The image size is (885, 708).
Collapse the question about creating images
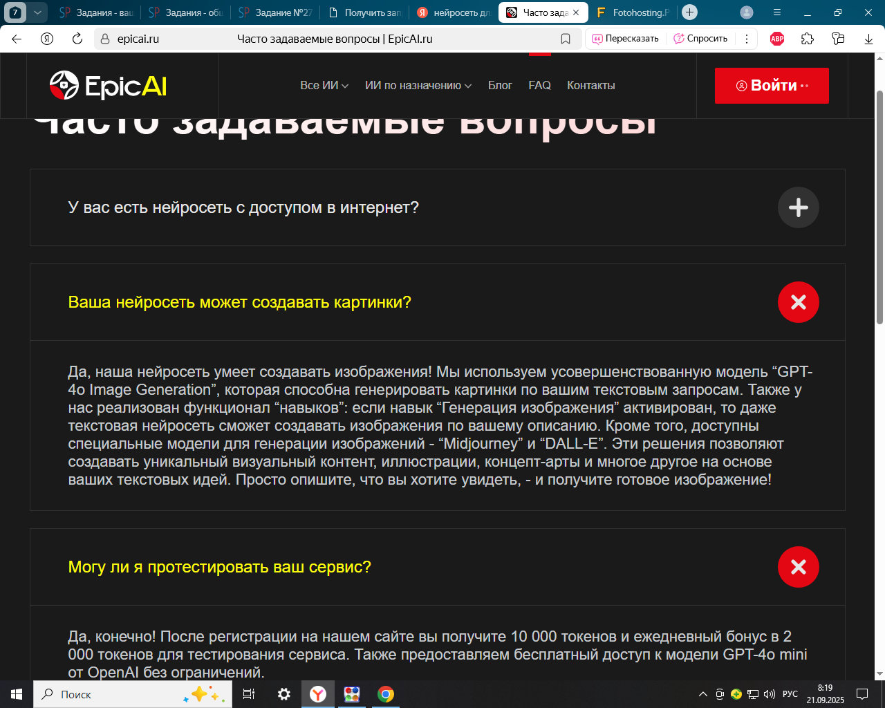799,302
